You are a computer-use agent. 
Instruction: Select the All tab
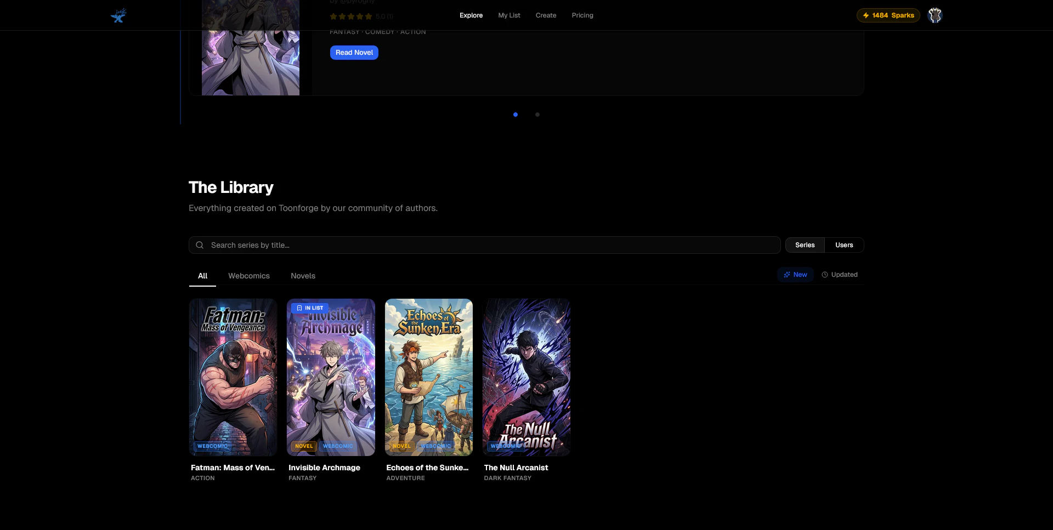[202, 276]
